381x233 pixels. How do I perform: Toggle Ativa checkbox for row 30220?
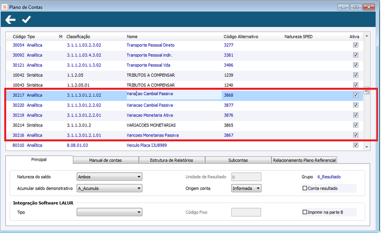click(x=355, y=105)
